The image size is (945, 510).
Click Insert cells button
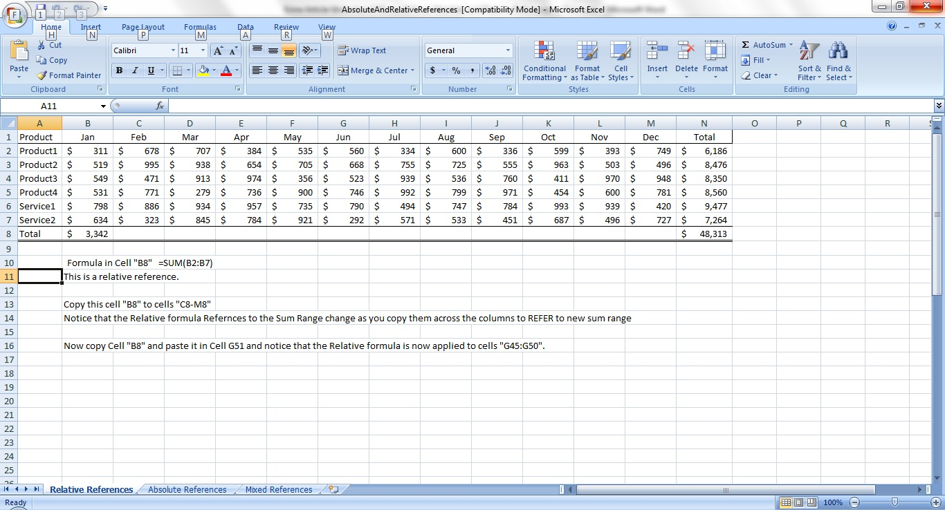(x=657, y=61)
